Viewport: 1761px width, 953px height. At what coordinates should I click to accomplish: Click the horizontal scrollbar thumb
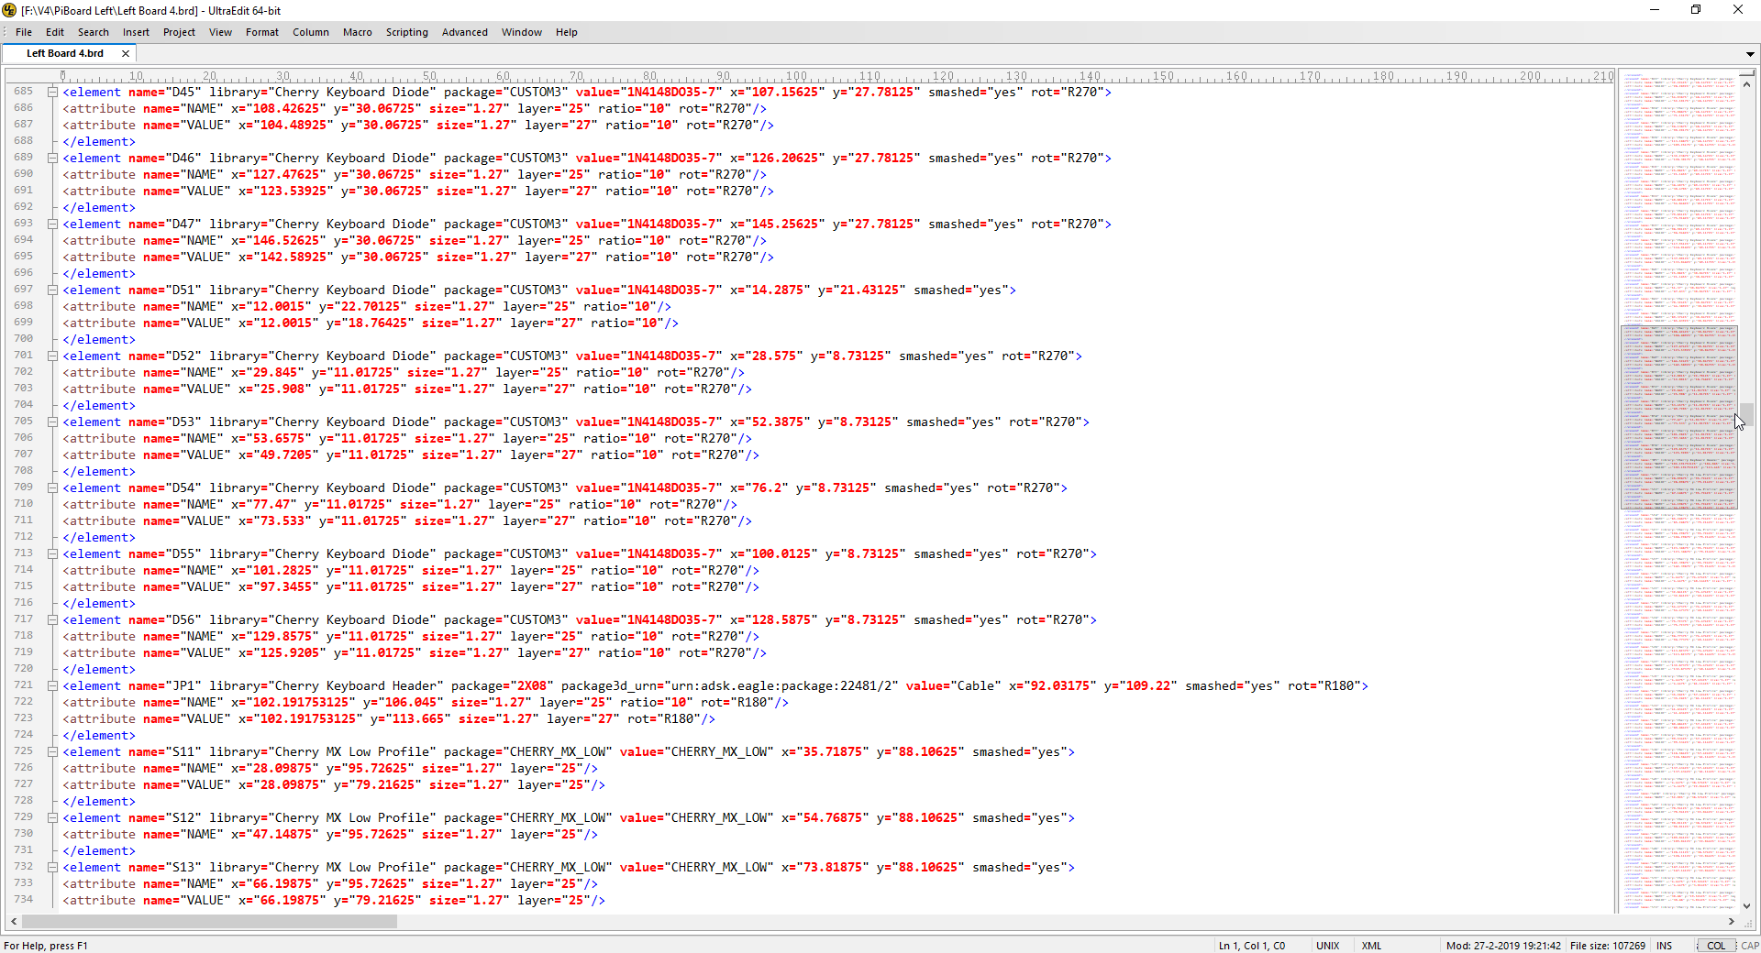pos(209,922)
